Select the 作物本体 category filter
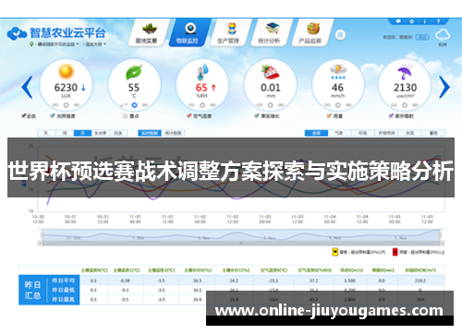Viewport: 462px width, 334px height. pos(386,133)
